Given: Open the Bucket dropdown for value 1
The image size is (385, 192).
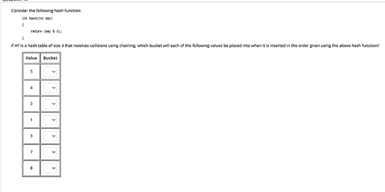Looking at the screenshot, I should point(50,120).
